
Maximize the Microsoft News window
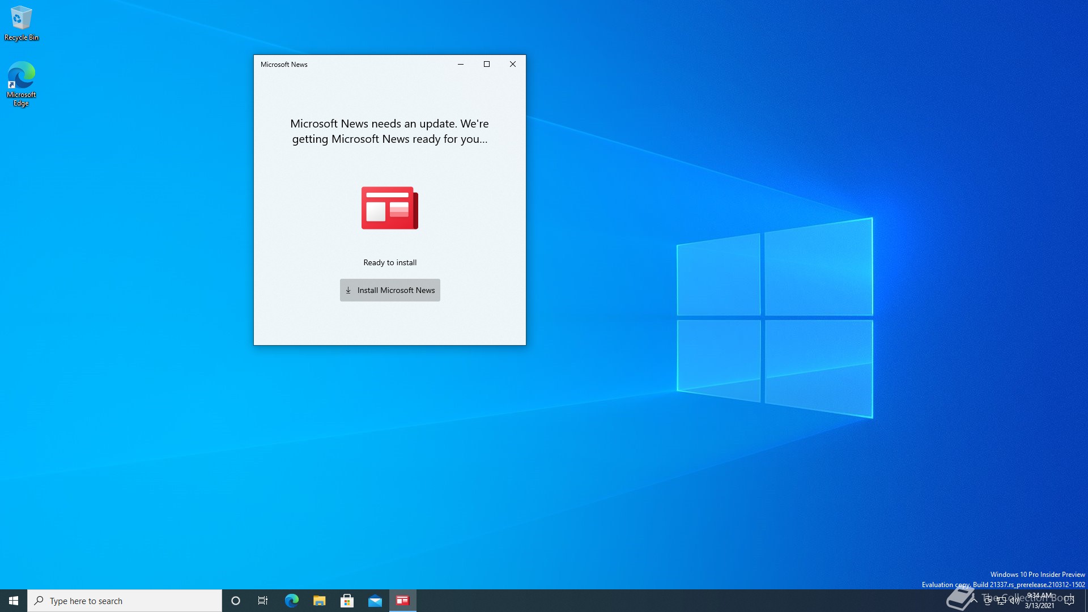(487, 64)
